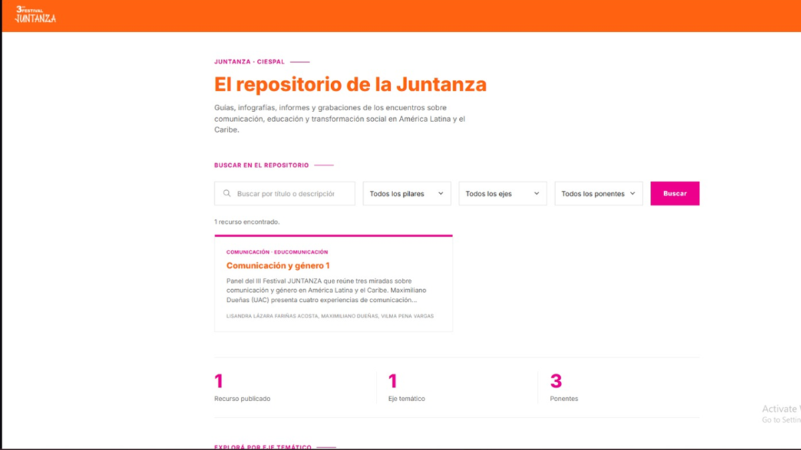Open the Todos los pilares dropdown
Screen dimensions: 801x450
pos(407,193)
